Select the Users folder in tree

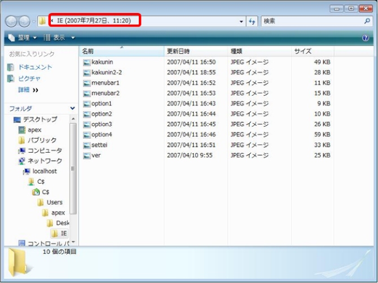(54, 202)
